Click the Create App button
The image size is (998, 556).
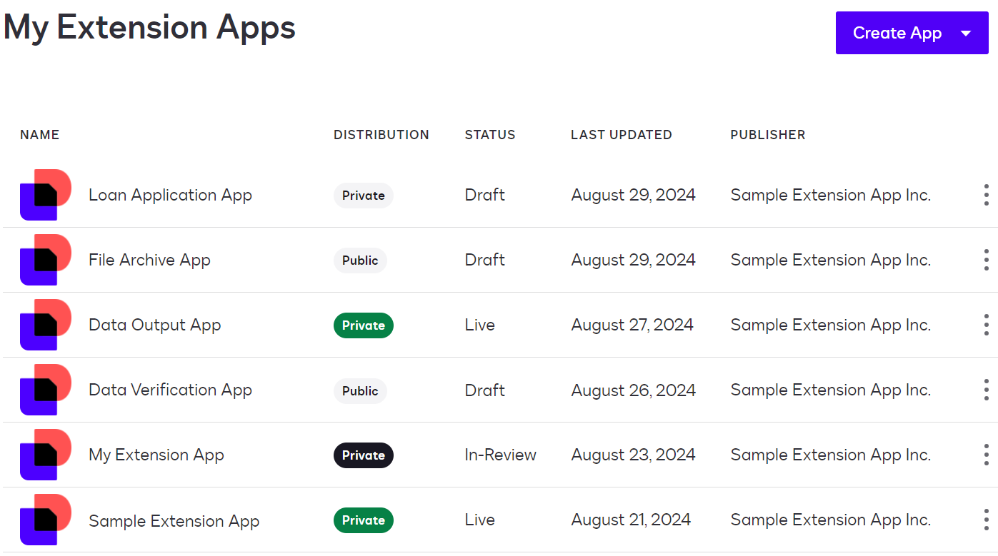pos(897,32)
